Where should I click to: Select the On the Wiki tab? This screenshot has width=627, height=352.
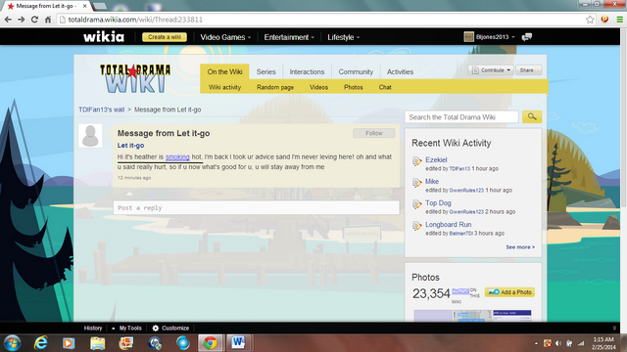224,71
